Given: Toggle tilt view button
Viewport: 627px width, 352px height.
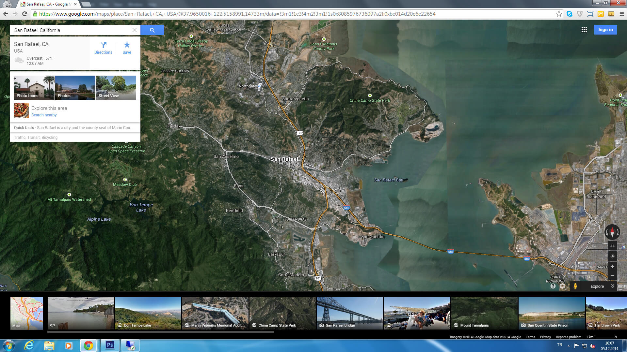Looking at the screenshot, I should pos(612,246).
